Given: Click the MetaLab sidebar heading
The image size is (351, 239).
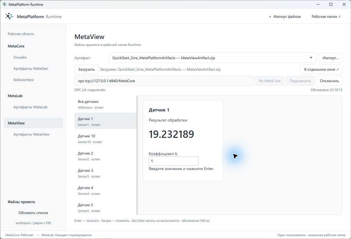Looking at the screenshot, I should [15, 96].
